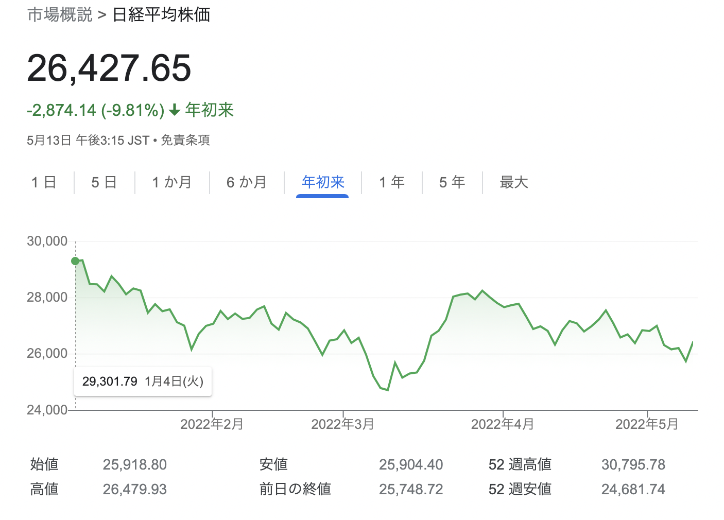Switch to the 1 か月 tab
The image size is (724, 520).
(172, 182)
